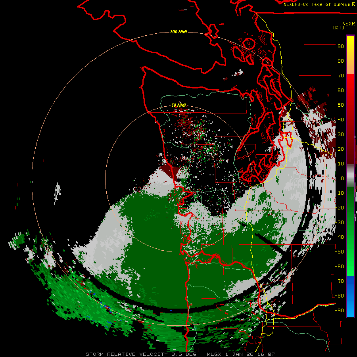The width and height of the screenshot is (357, 357).
Task: Click the 70 value on the velocity scale
Action: tap(341, 76)
